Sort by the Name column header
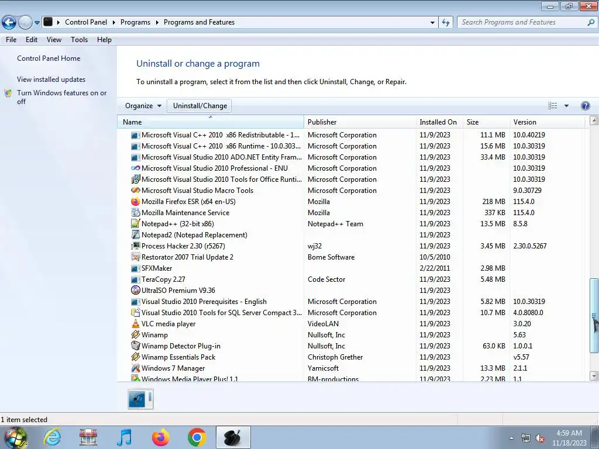599x449 pixels. (x=211, y=122)
